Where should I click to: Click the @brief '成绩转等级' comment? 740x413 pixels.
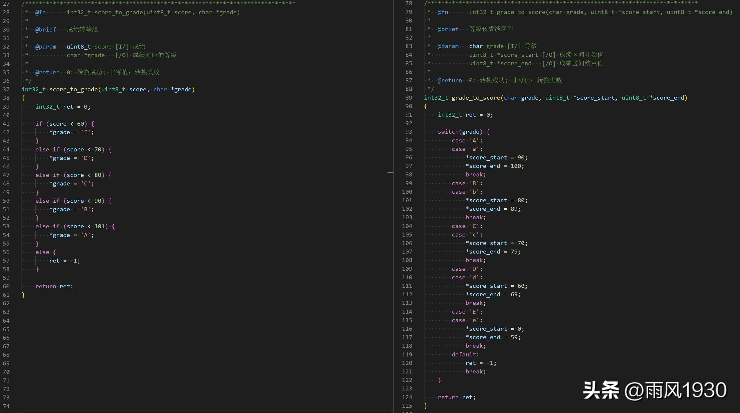coord(66,29)
